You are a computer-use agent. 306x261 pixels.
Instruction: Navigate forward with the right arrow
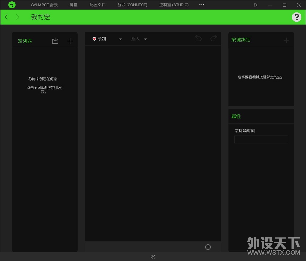pos(18,17)
